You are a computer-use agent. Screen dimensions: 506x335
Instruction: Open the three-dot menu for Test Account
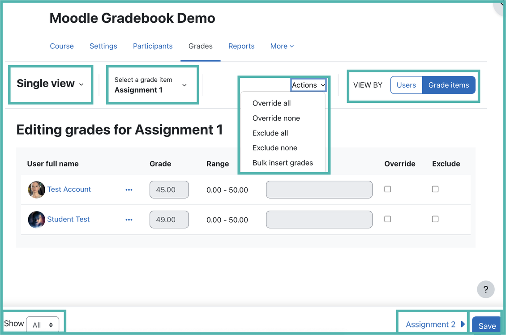(x=129, y=190)
